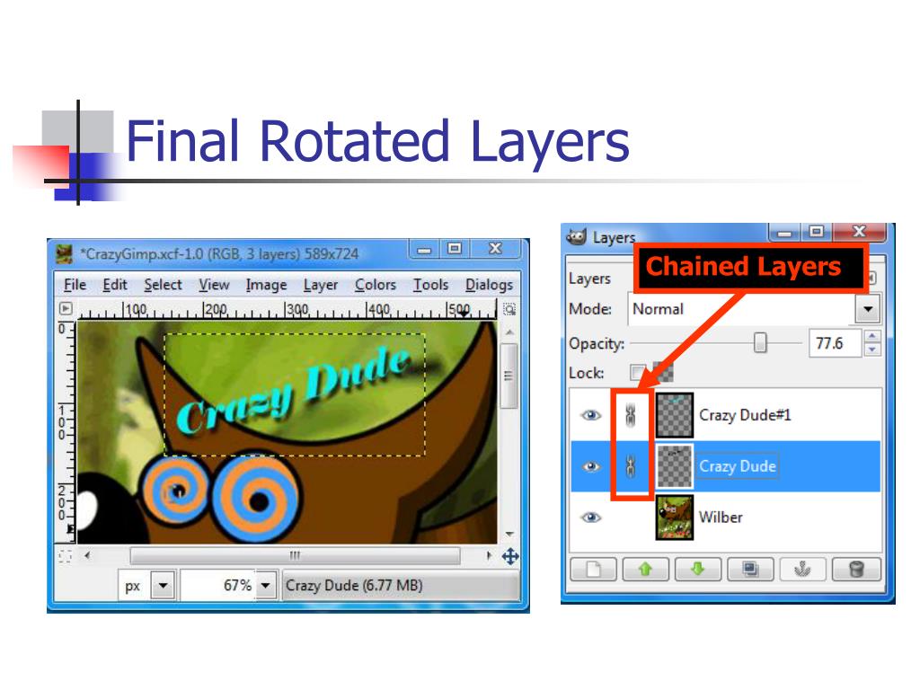Open the Tools menu
Screen dimensions: 920x690
click(x=430, y=285)
